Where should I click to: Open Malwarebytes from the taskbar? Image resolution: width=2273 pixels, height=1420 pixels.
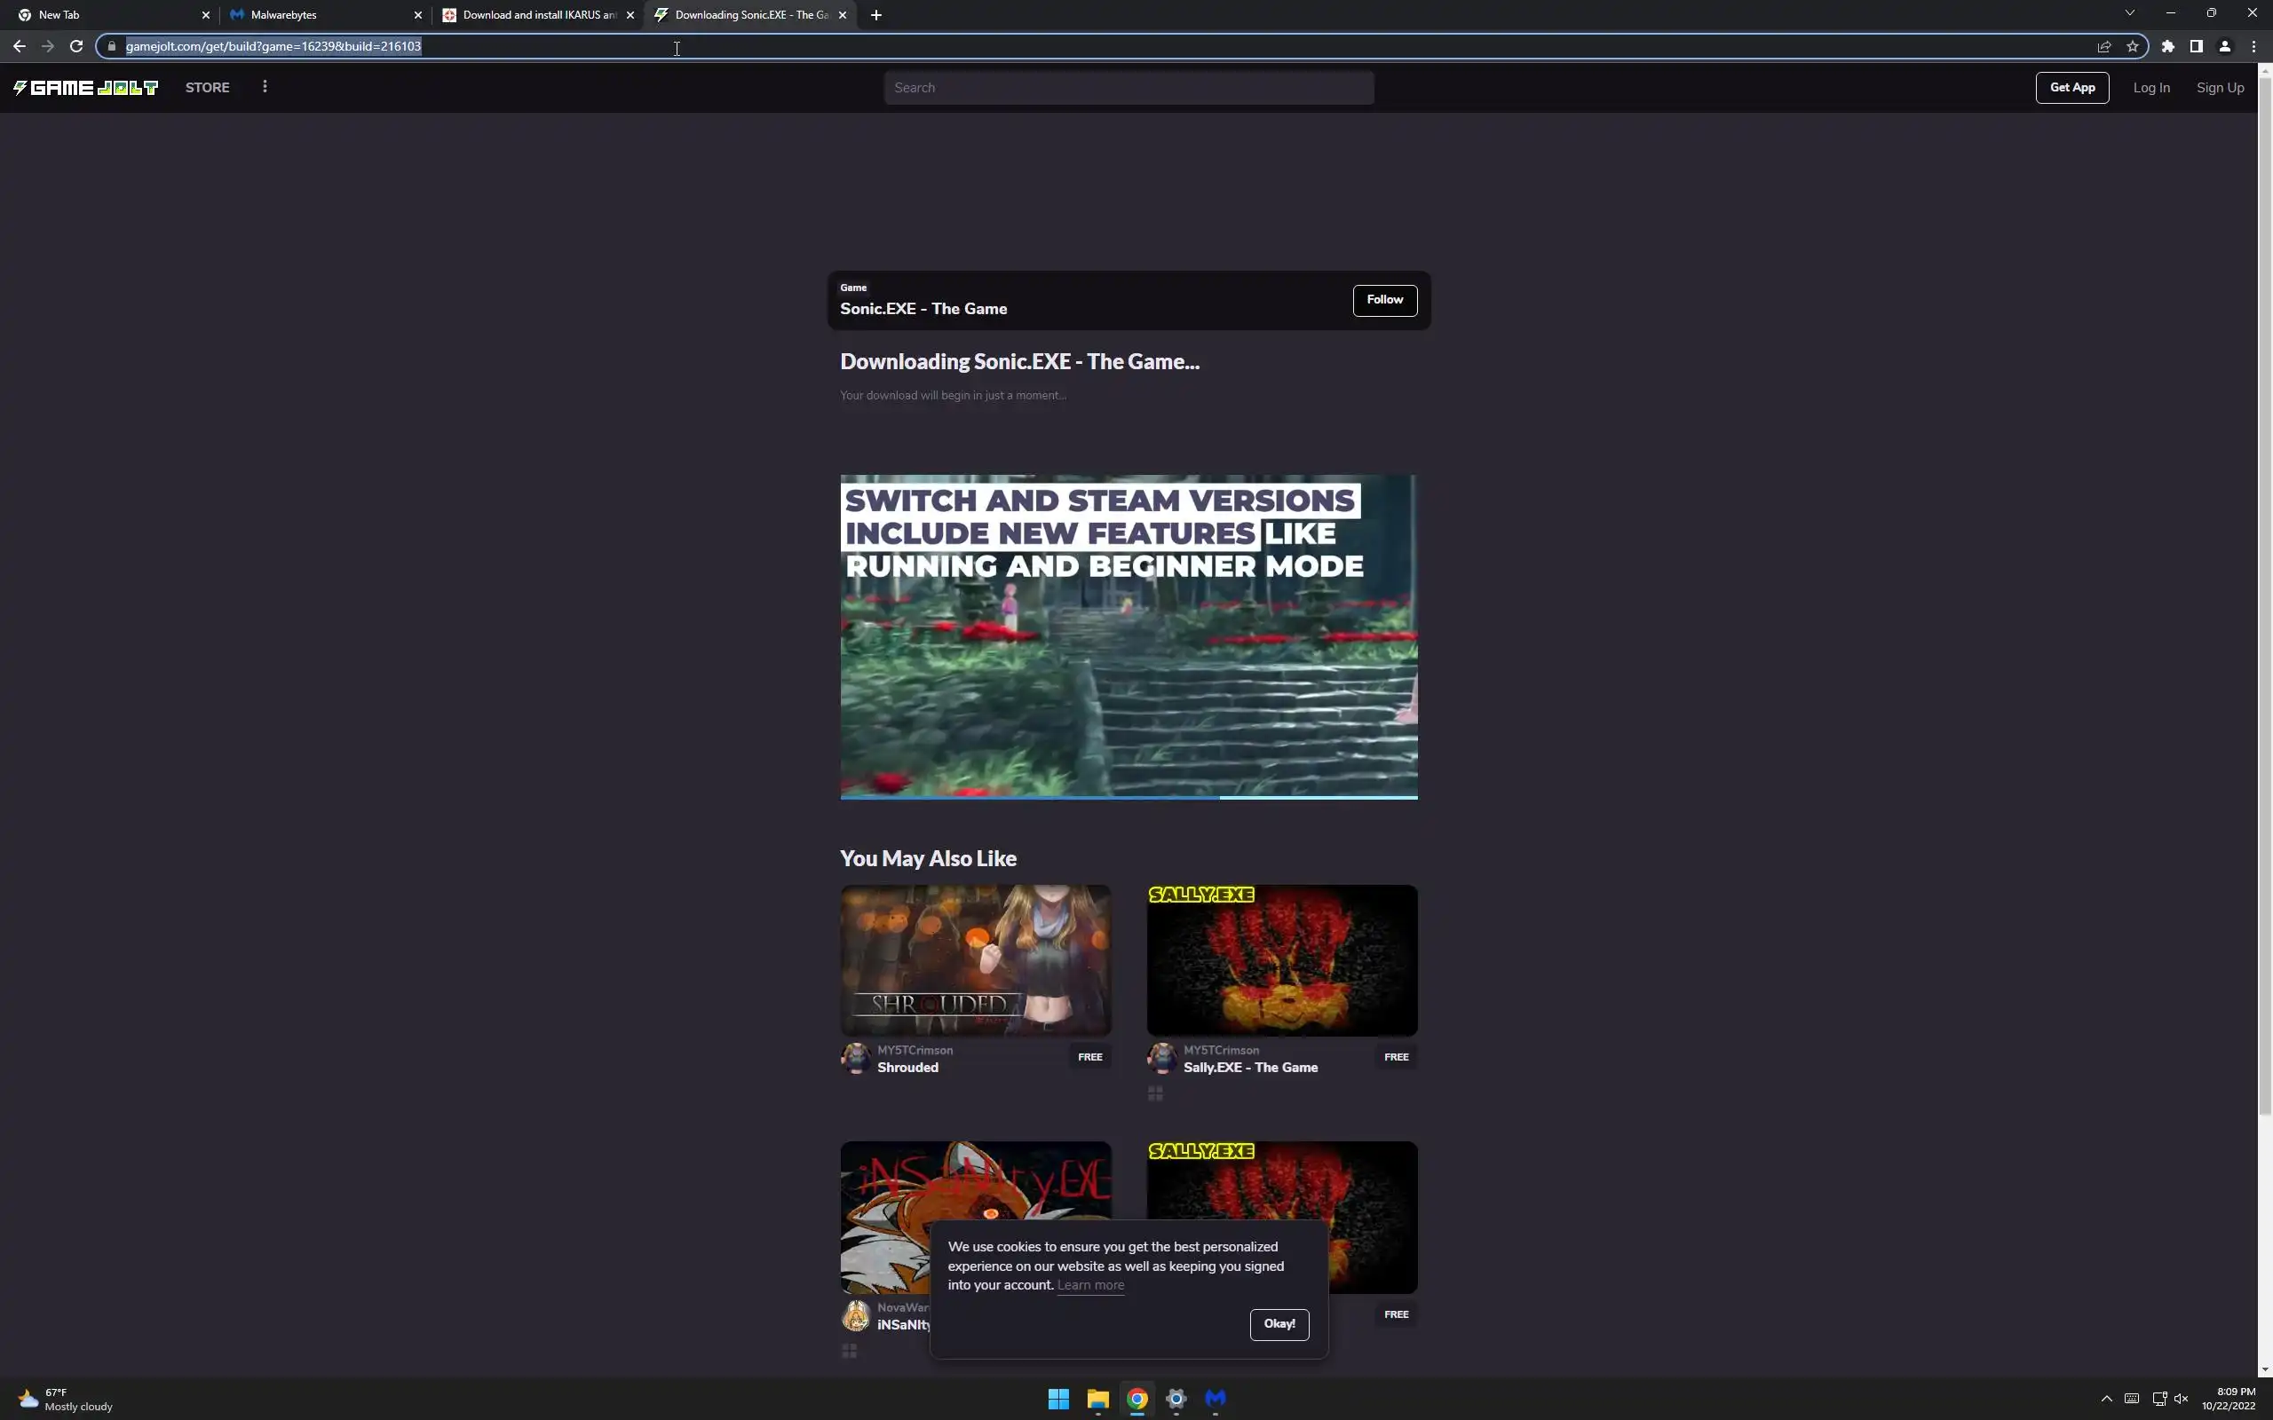[x=1216, y=1399]
